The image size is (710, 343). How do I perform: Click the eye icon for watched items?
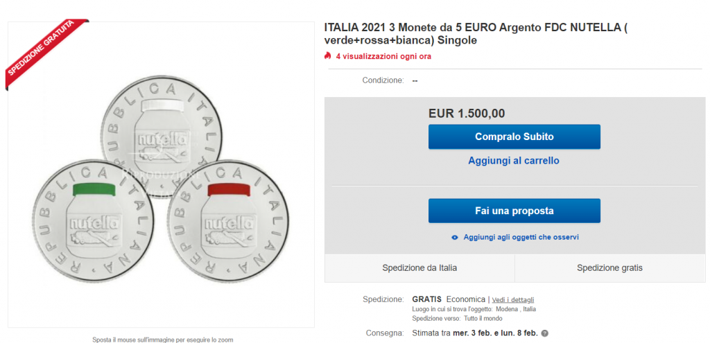[x=455, y=237]
